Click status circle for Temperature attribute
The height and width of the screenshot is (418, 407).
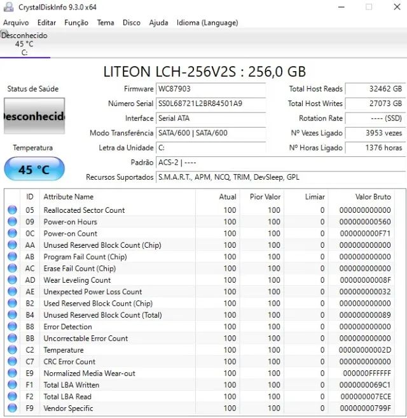click(x=12, y=350)
